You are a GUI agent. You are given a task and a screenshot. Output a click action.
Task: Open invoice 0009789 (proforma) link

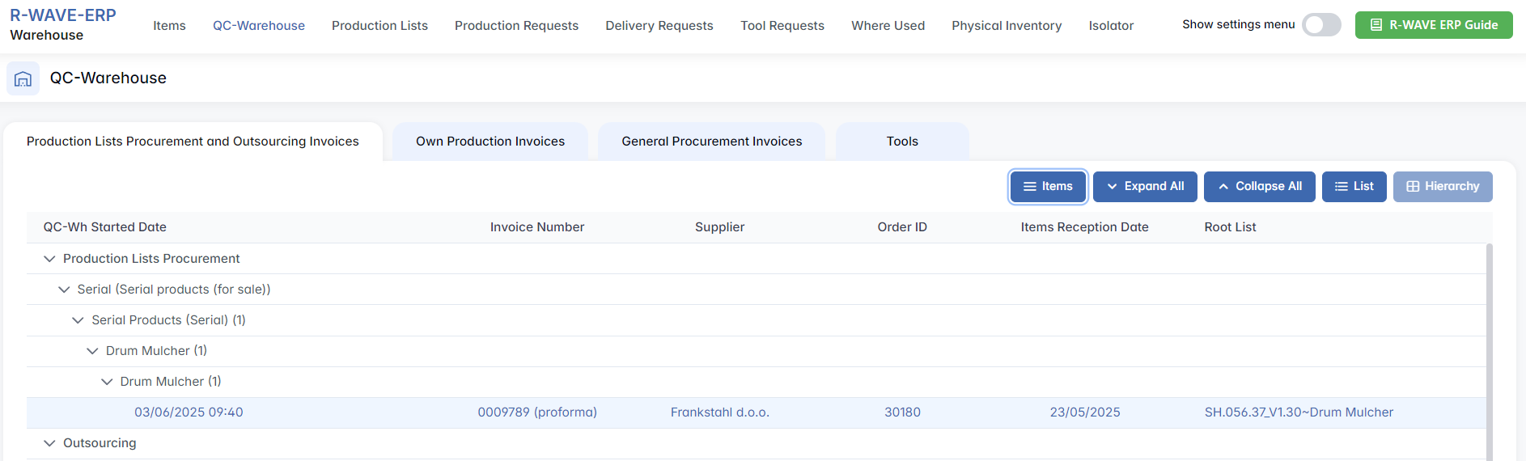pyautogui.click(x=536, y=412)
